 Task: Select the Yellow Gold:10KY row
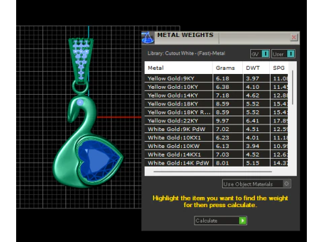pos(216,87)
